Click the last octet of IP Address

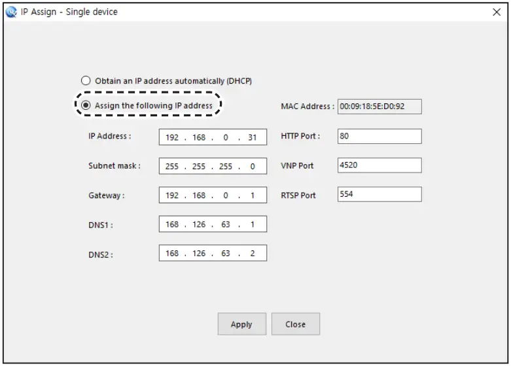pyautogui.click(x=253, y=138)
